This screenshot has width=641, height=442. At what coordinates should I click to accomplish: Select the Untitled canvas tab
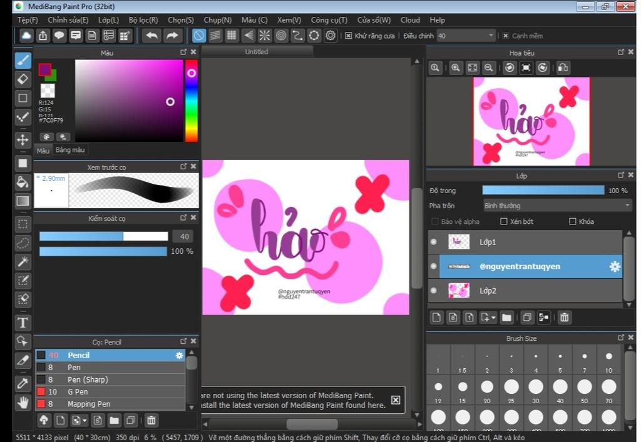click(257, 52)
